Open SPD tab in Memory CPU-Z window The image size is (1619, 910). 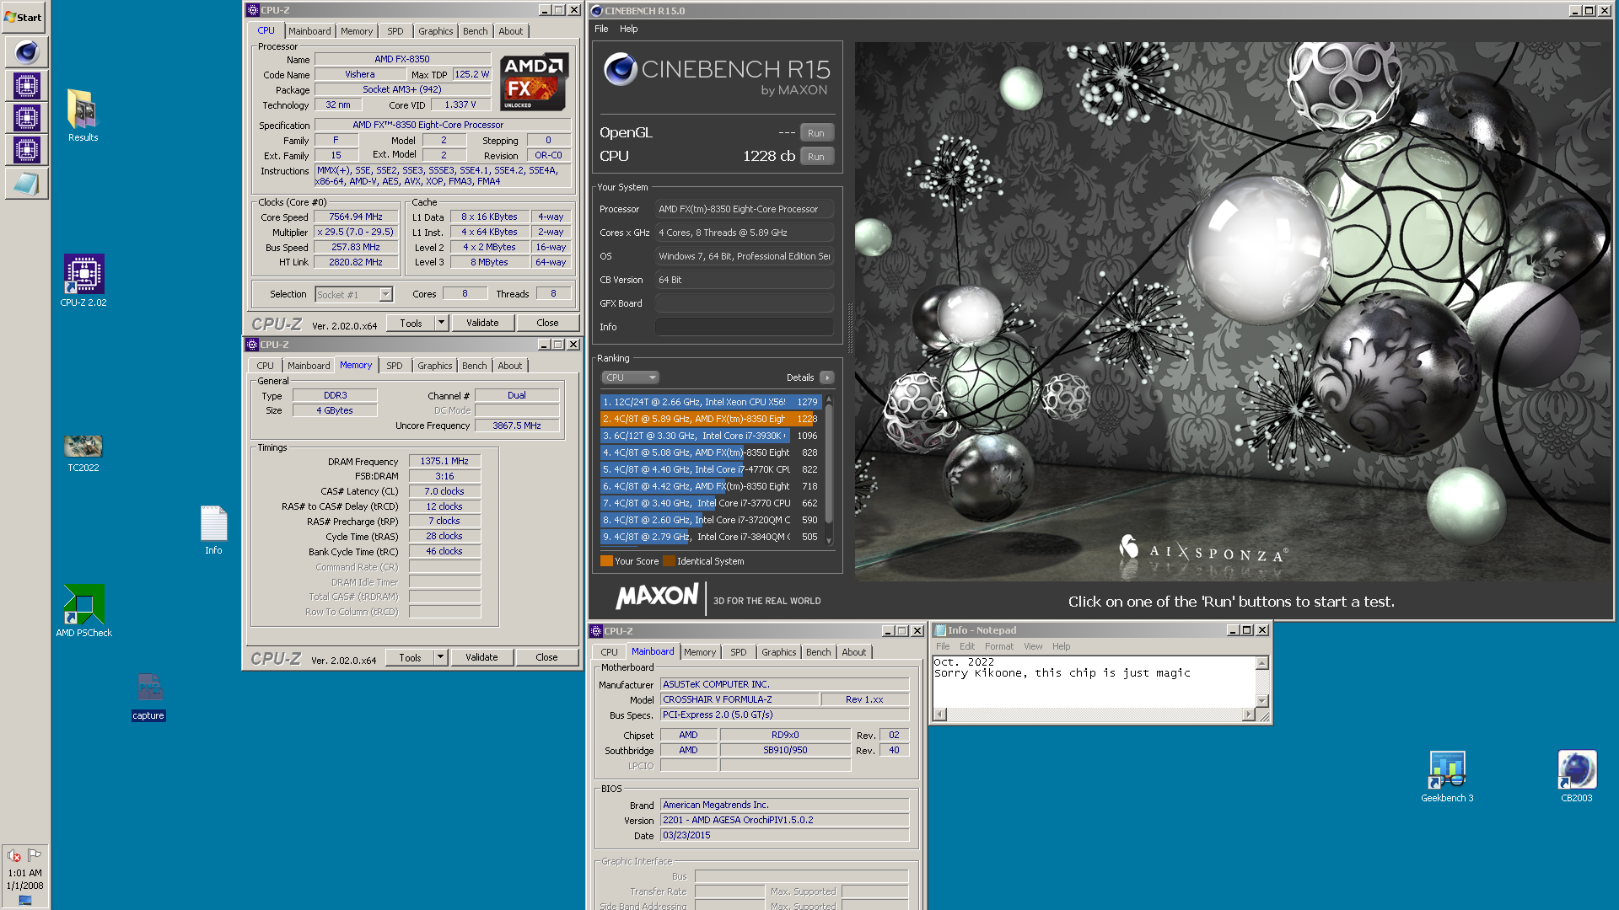coord(395,366)
